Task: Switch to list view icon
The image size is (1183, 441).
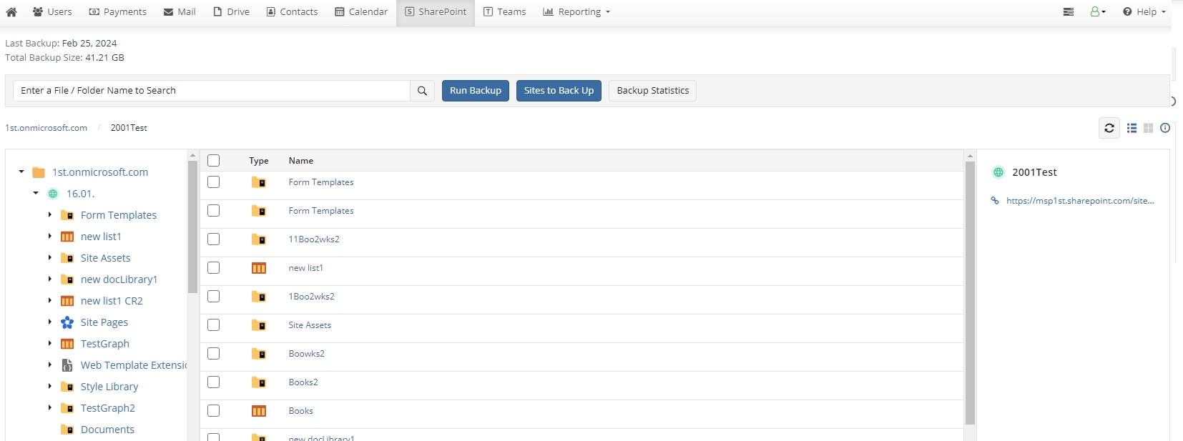Action: tap(1132, 128)
